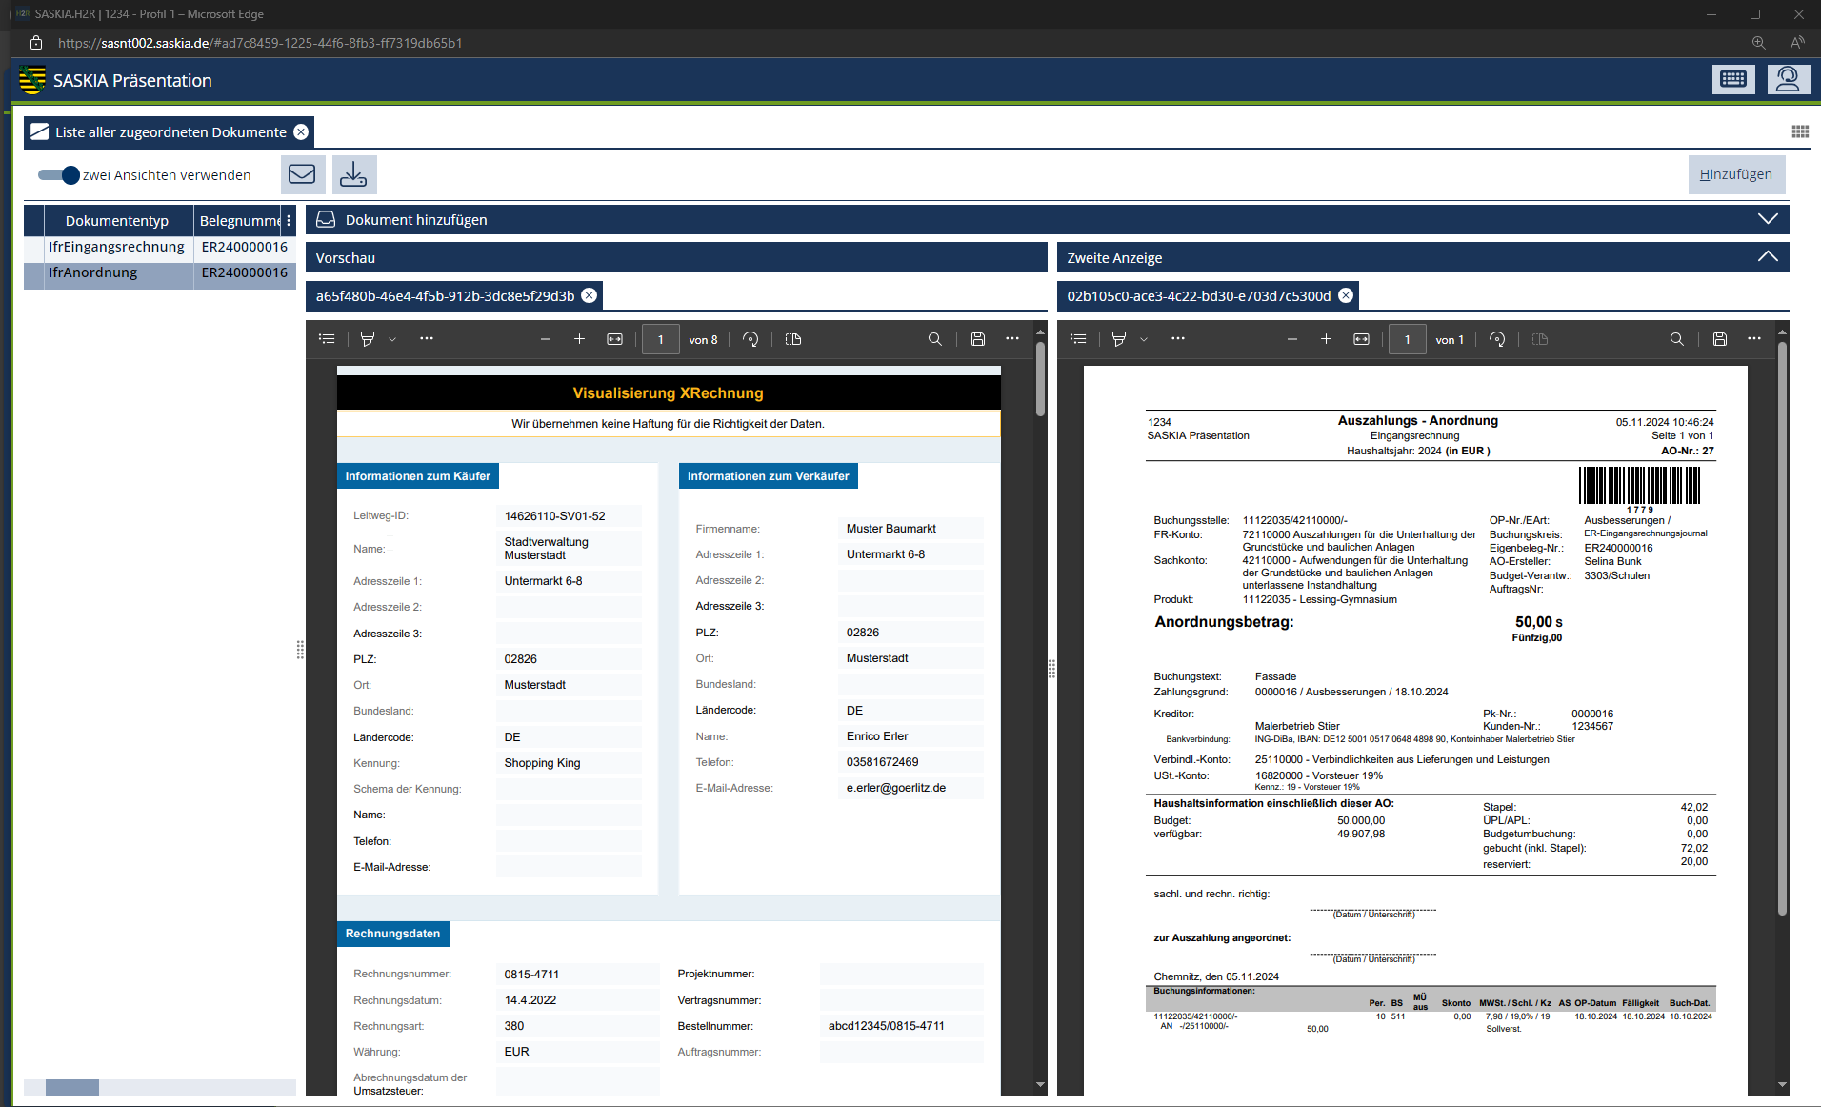Click save icon in second viewer toolbar
The width and height of the screenshot is (1821, 1107).
1719,339
